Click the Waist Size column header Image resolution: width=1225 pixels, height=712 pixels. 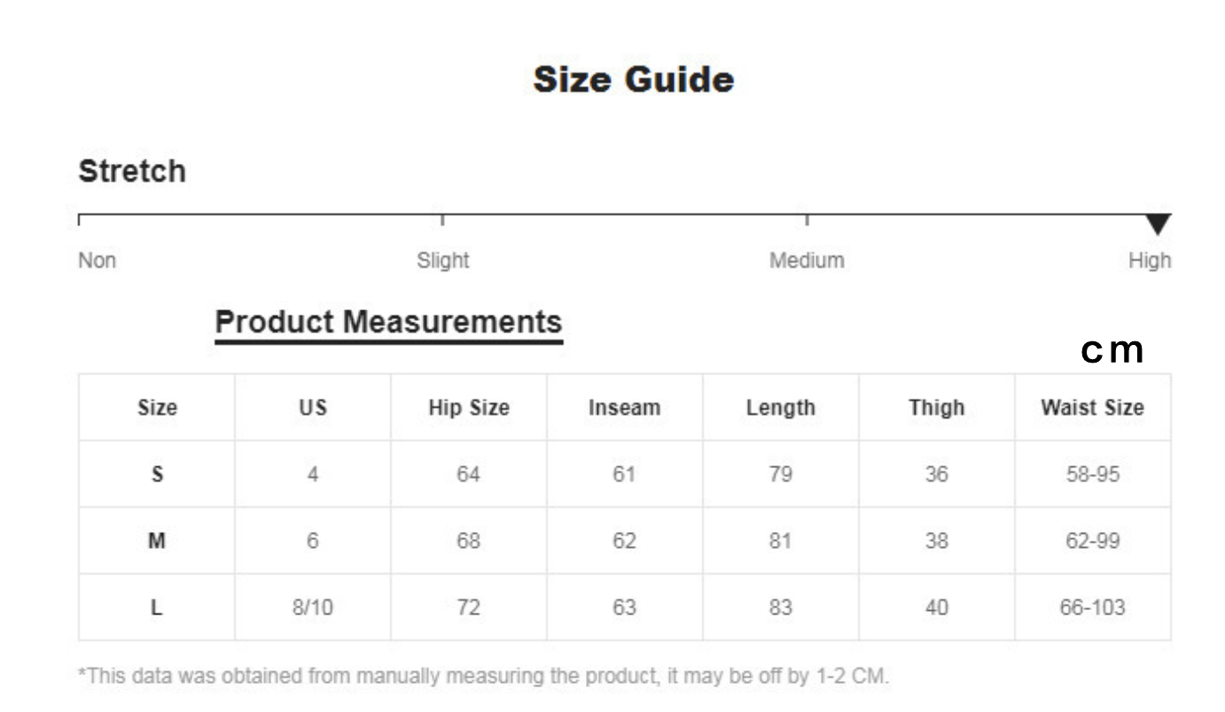tap(1093, 408)
